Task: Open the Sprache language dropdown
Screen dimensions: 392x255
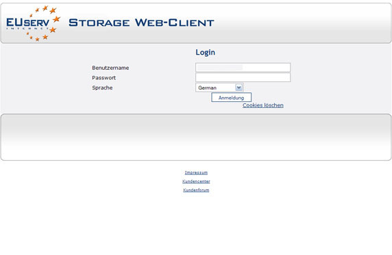Action: click(x=219, y=88)
